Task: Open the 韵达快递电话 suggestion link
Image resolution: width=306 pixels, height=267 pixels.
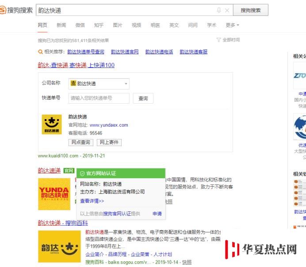Action: pos(159,52)
